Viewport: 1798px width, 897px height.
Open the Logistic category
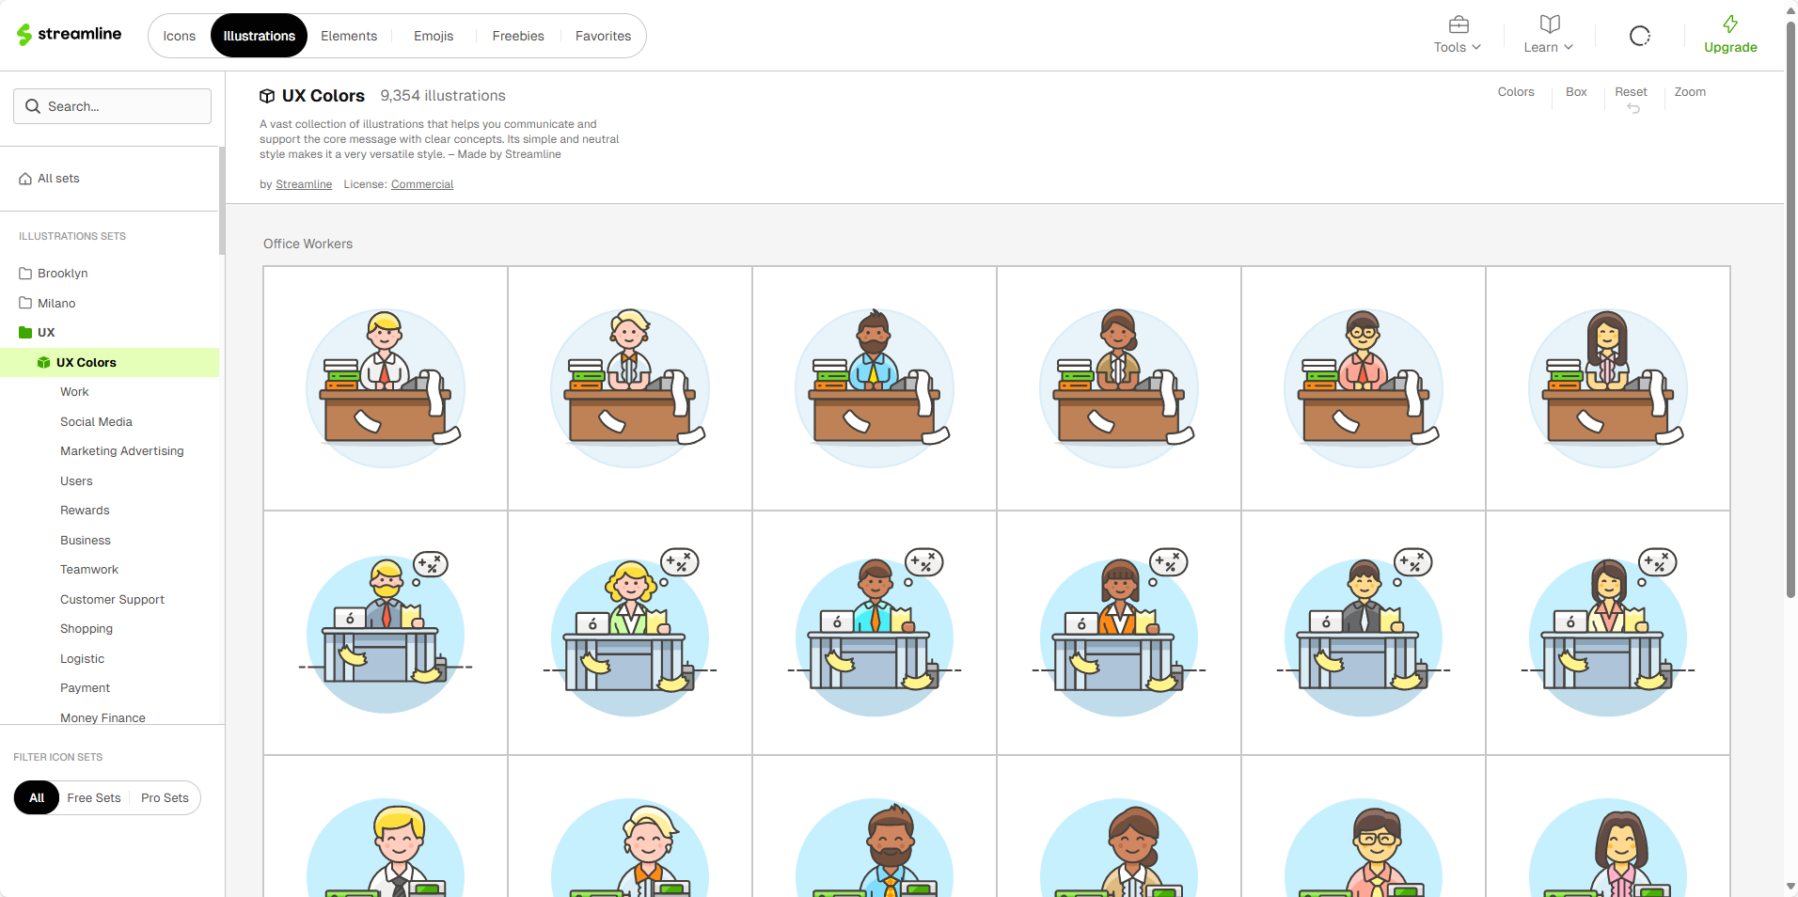[x=82, y=659]
